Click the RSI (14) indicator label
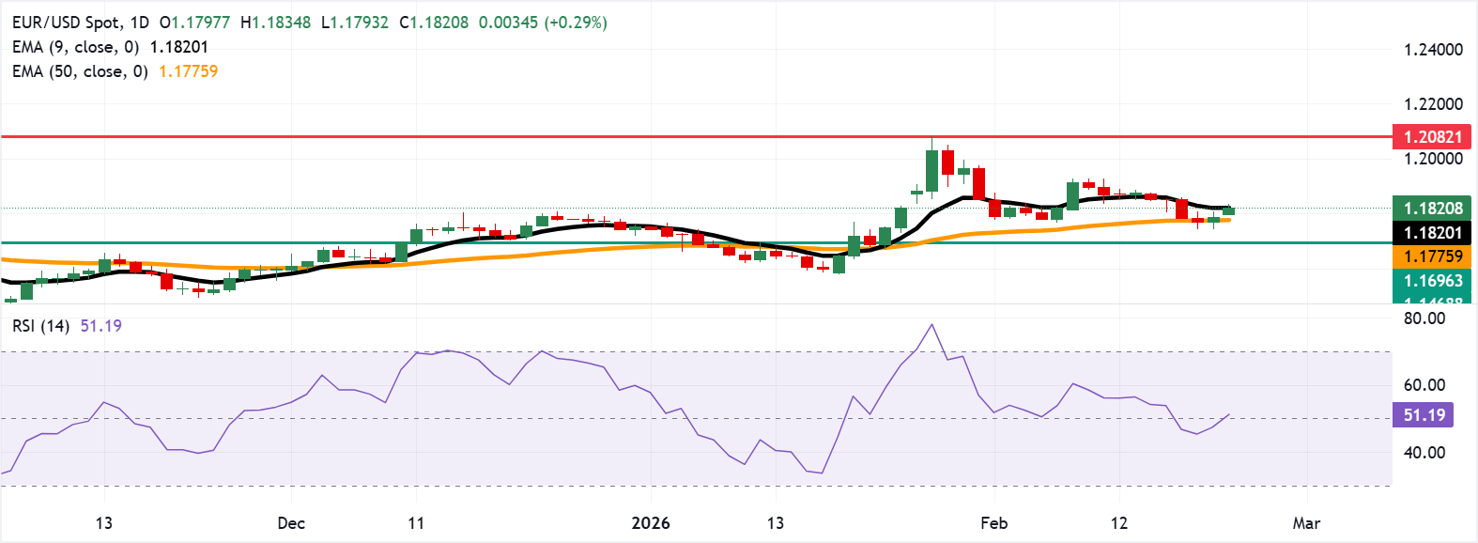 [40, 326]
